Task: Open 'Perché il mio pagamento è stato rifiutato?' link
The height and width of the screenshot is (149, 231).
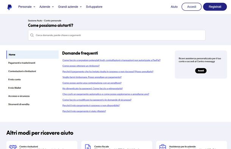Action: pos(84,111)
